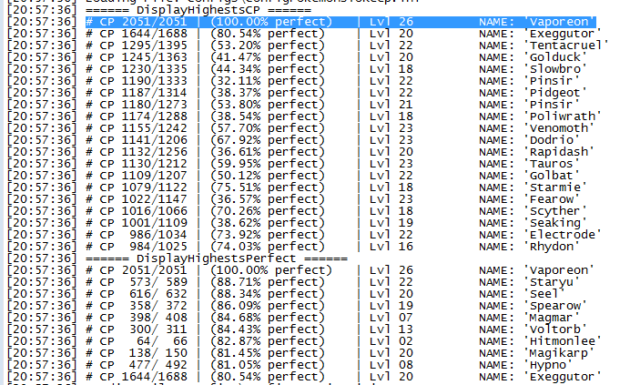The height and width of the screenshot is (385, 630).
Task: Click on 'Dodrio' in the log
Action: point(552,140)
